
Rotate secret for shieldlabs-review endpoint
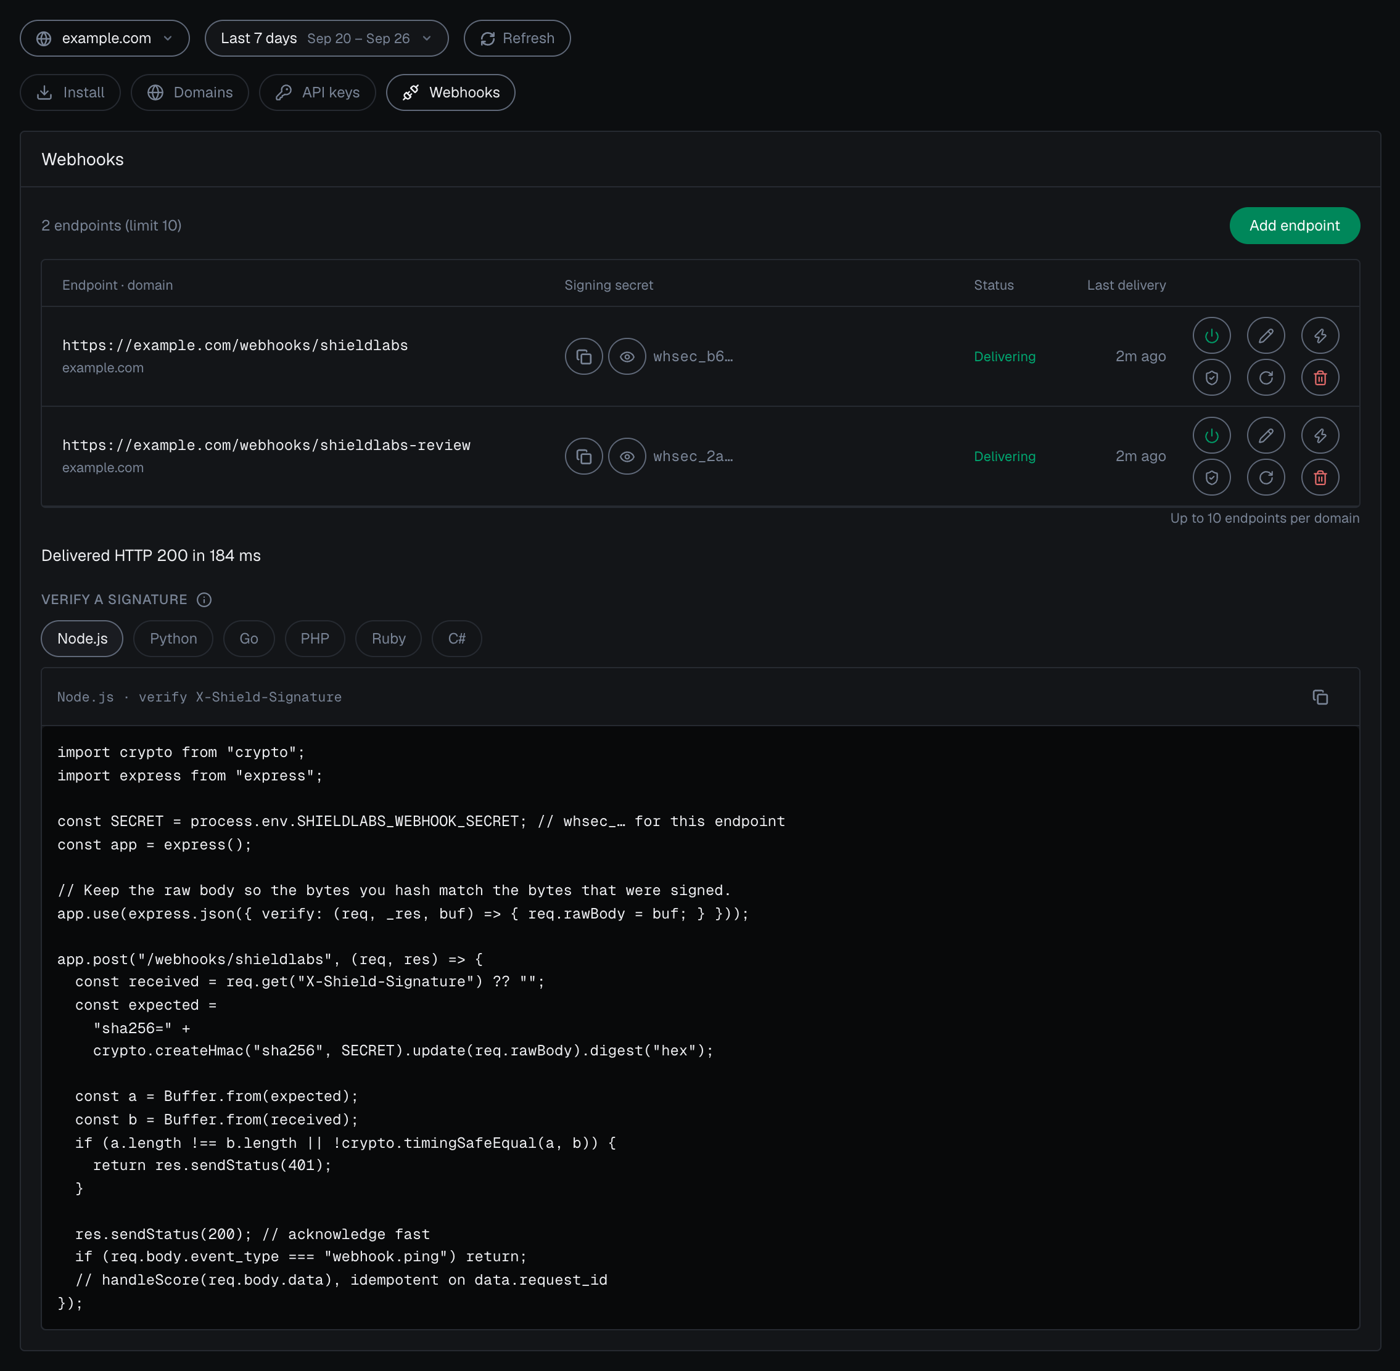click(1266, 477)
